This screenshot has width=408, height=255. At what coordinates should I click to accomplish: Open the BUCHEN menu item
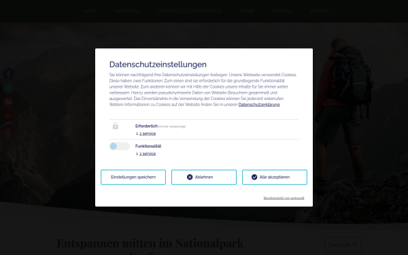pos(319,11)
